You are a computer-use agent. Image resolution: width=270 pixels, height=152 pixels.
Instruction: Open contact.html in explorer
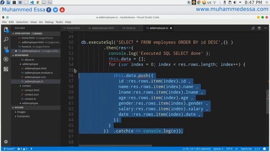coord(32,90)
